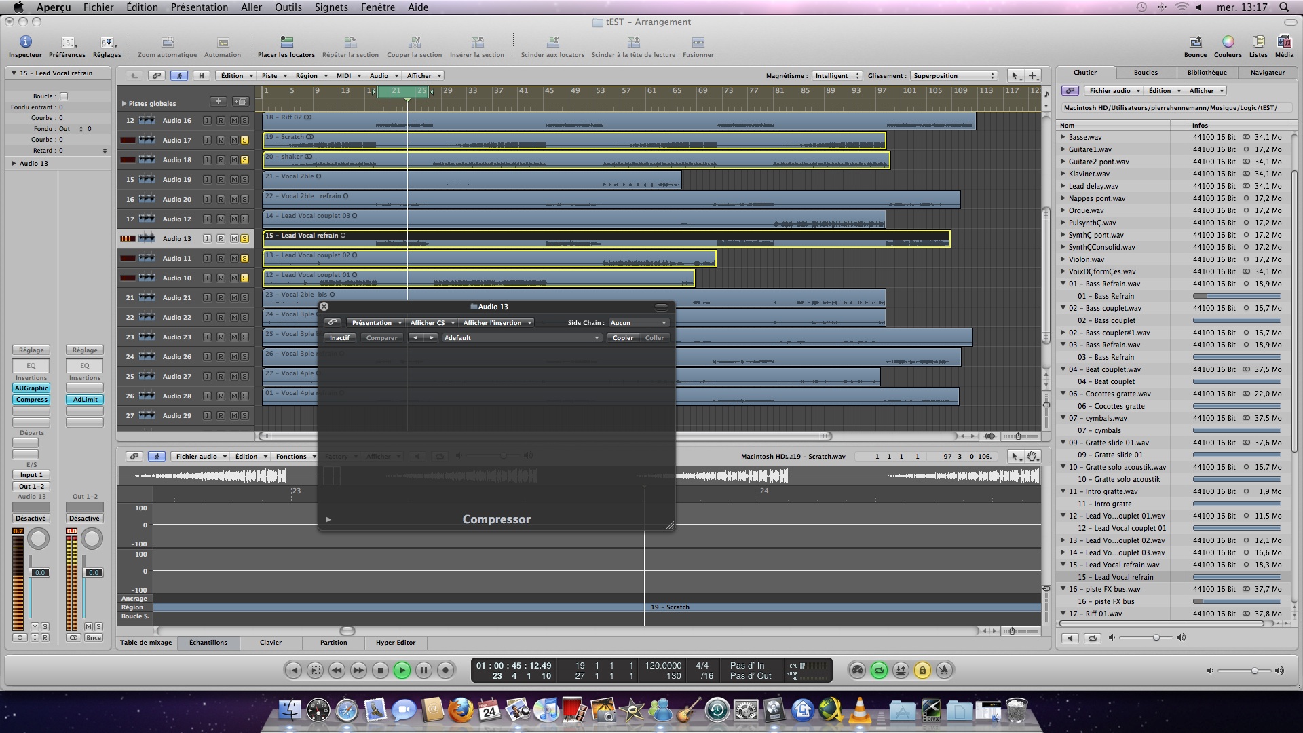Adjust the master volume slider in transport
The height and width of the screenshot is (733, 1303).
tap(1254, 671)
